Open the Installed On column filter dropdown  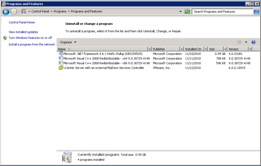click(x=206, y=49)
